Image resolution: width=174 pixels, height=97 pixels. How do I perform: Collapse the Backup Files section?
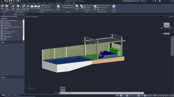click(23, 19)
